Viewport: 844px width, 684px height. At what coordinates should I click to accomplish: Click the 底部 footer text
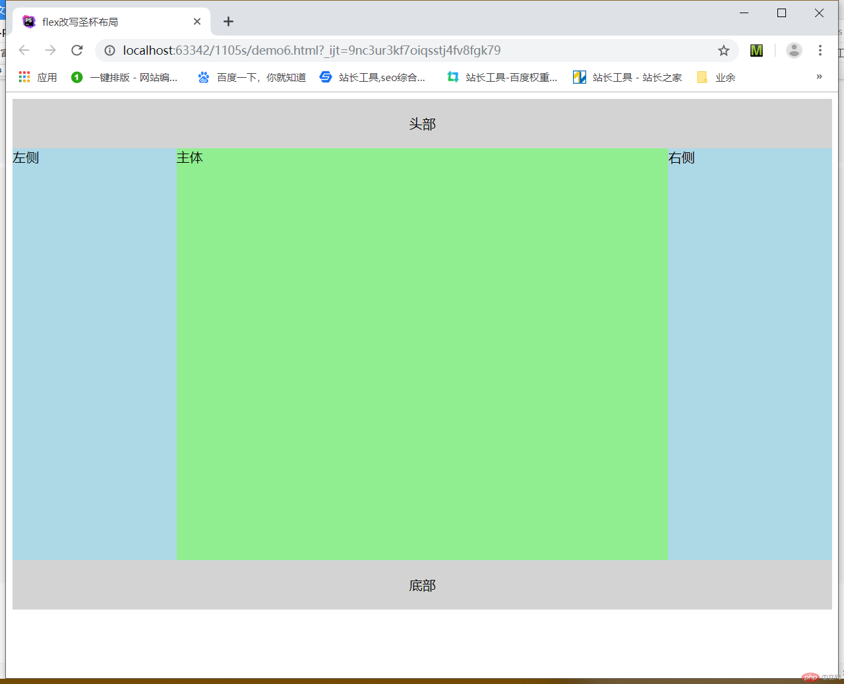point(422,586)
